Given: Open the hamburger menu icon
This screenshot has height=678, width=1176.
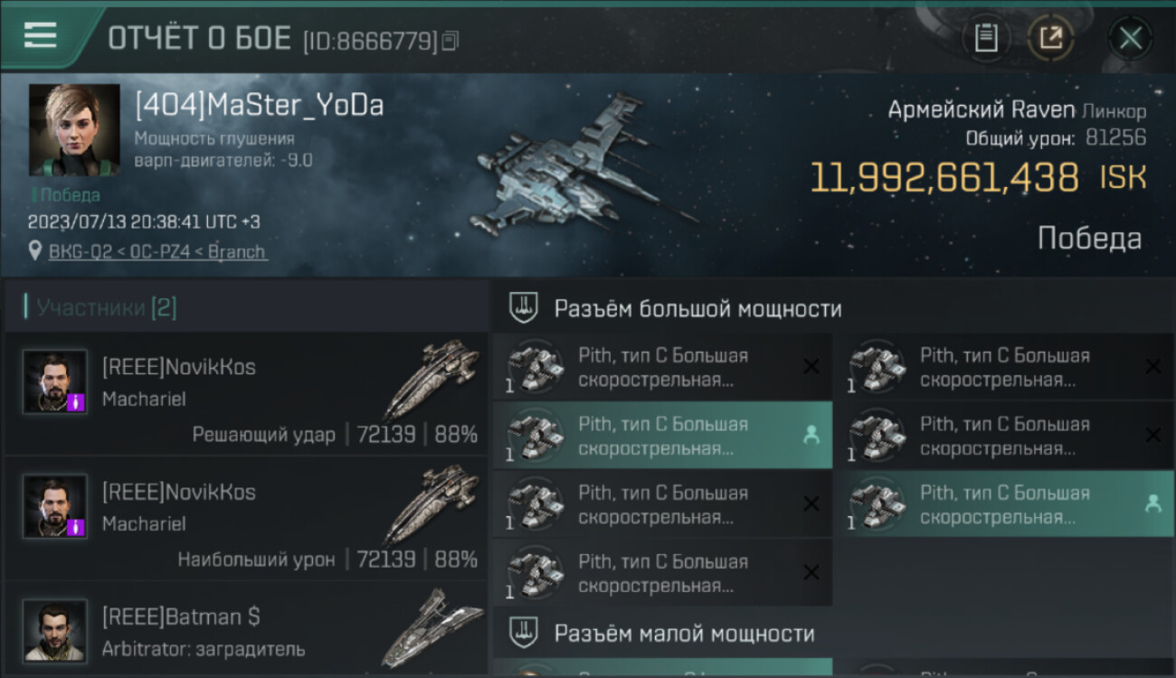Looking at the screenshot, I should pyautogui.click(x=40, y=35).
